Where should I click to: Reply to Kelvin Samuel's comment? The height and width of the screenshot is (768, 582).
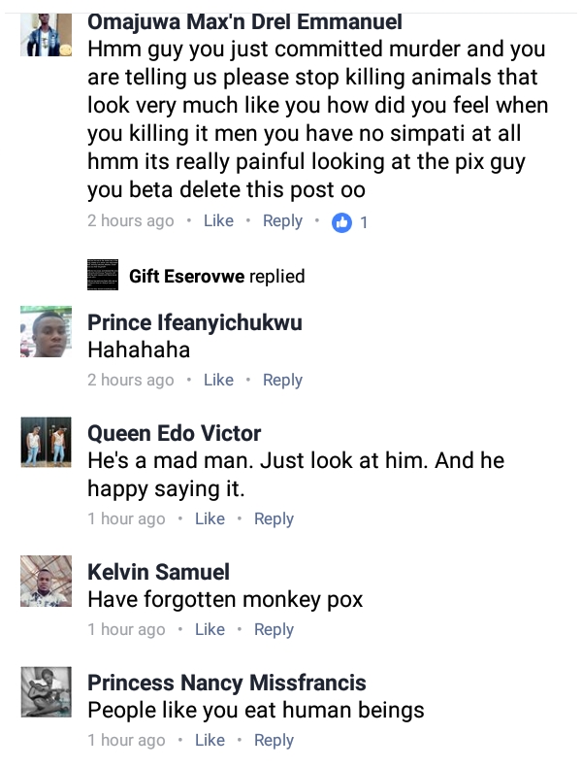[274, 629]
